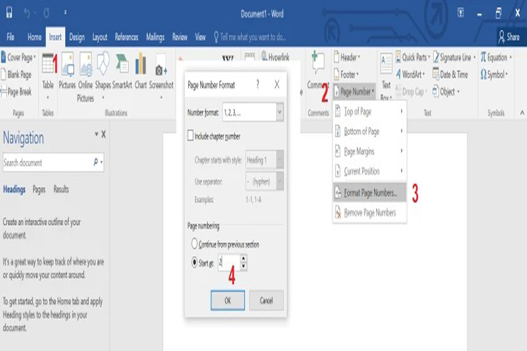This screenshot has width=527, height=351.
Task: Insert Date & Time
Action: (450, 75)
